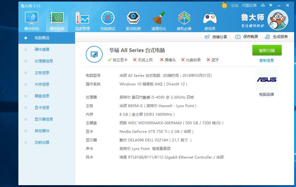Expand the main menu dropdown arrow
Image resolution: width=296 pixels, height=187 pixels.
271,5
